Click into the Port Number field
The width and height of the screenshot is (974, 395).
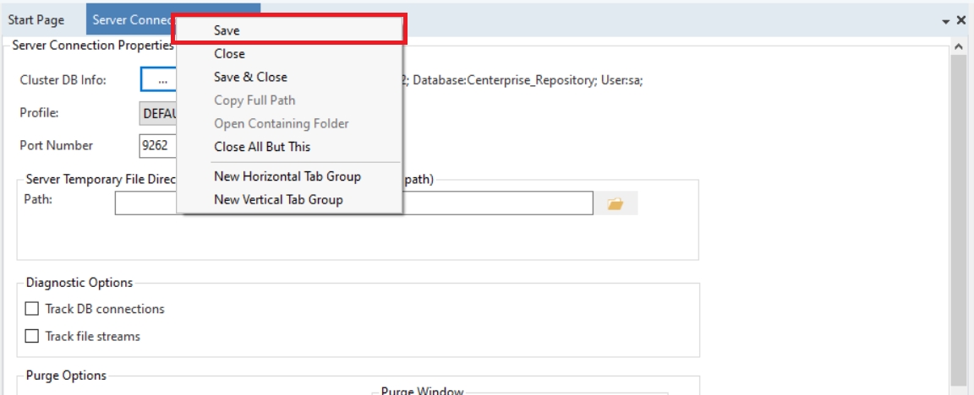[157, 145]
